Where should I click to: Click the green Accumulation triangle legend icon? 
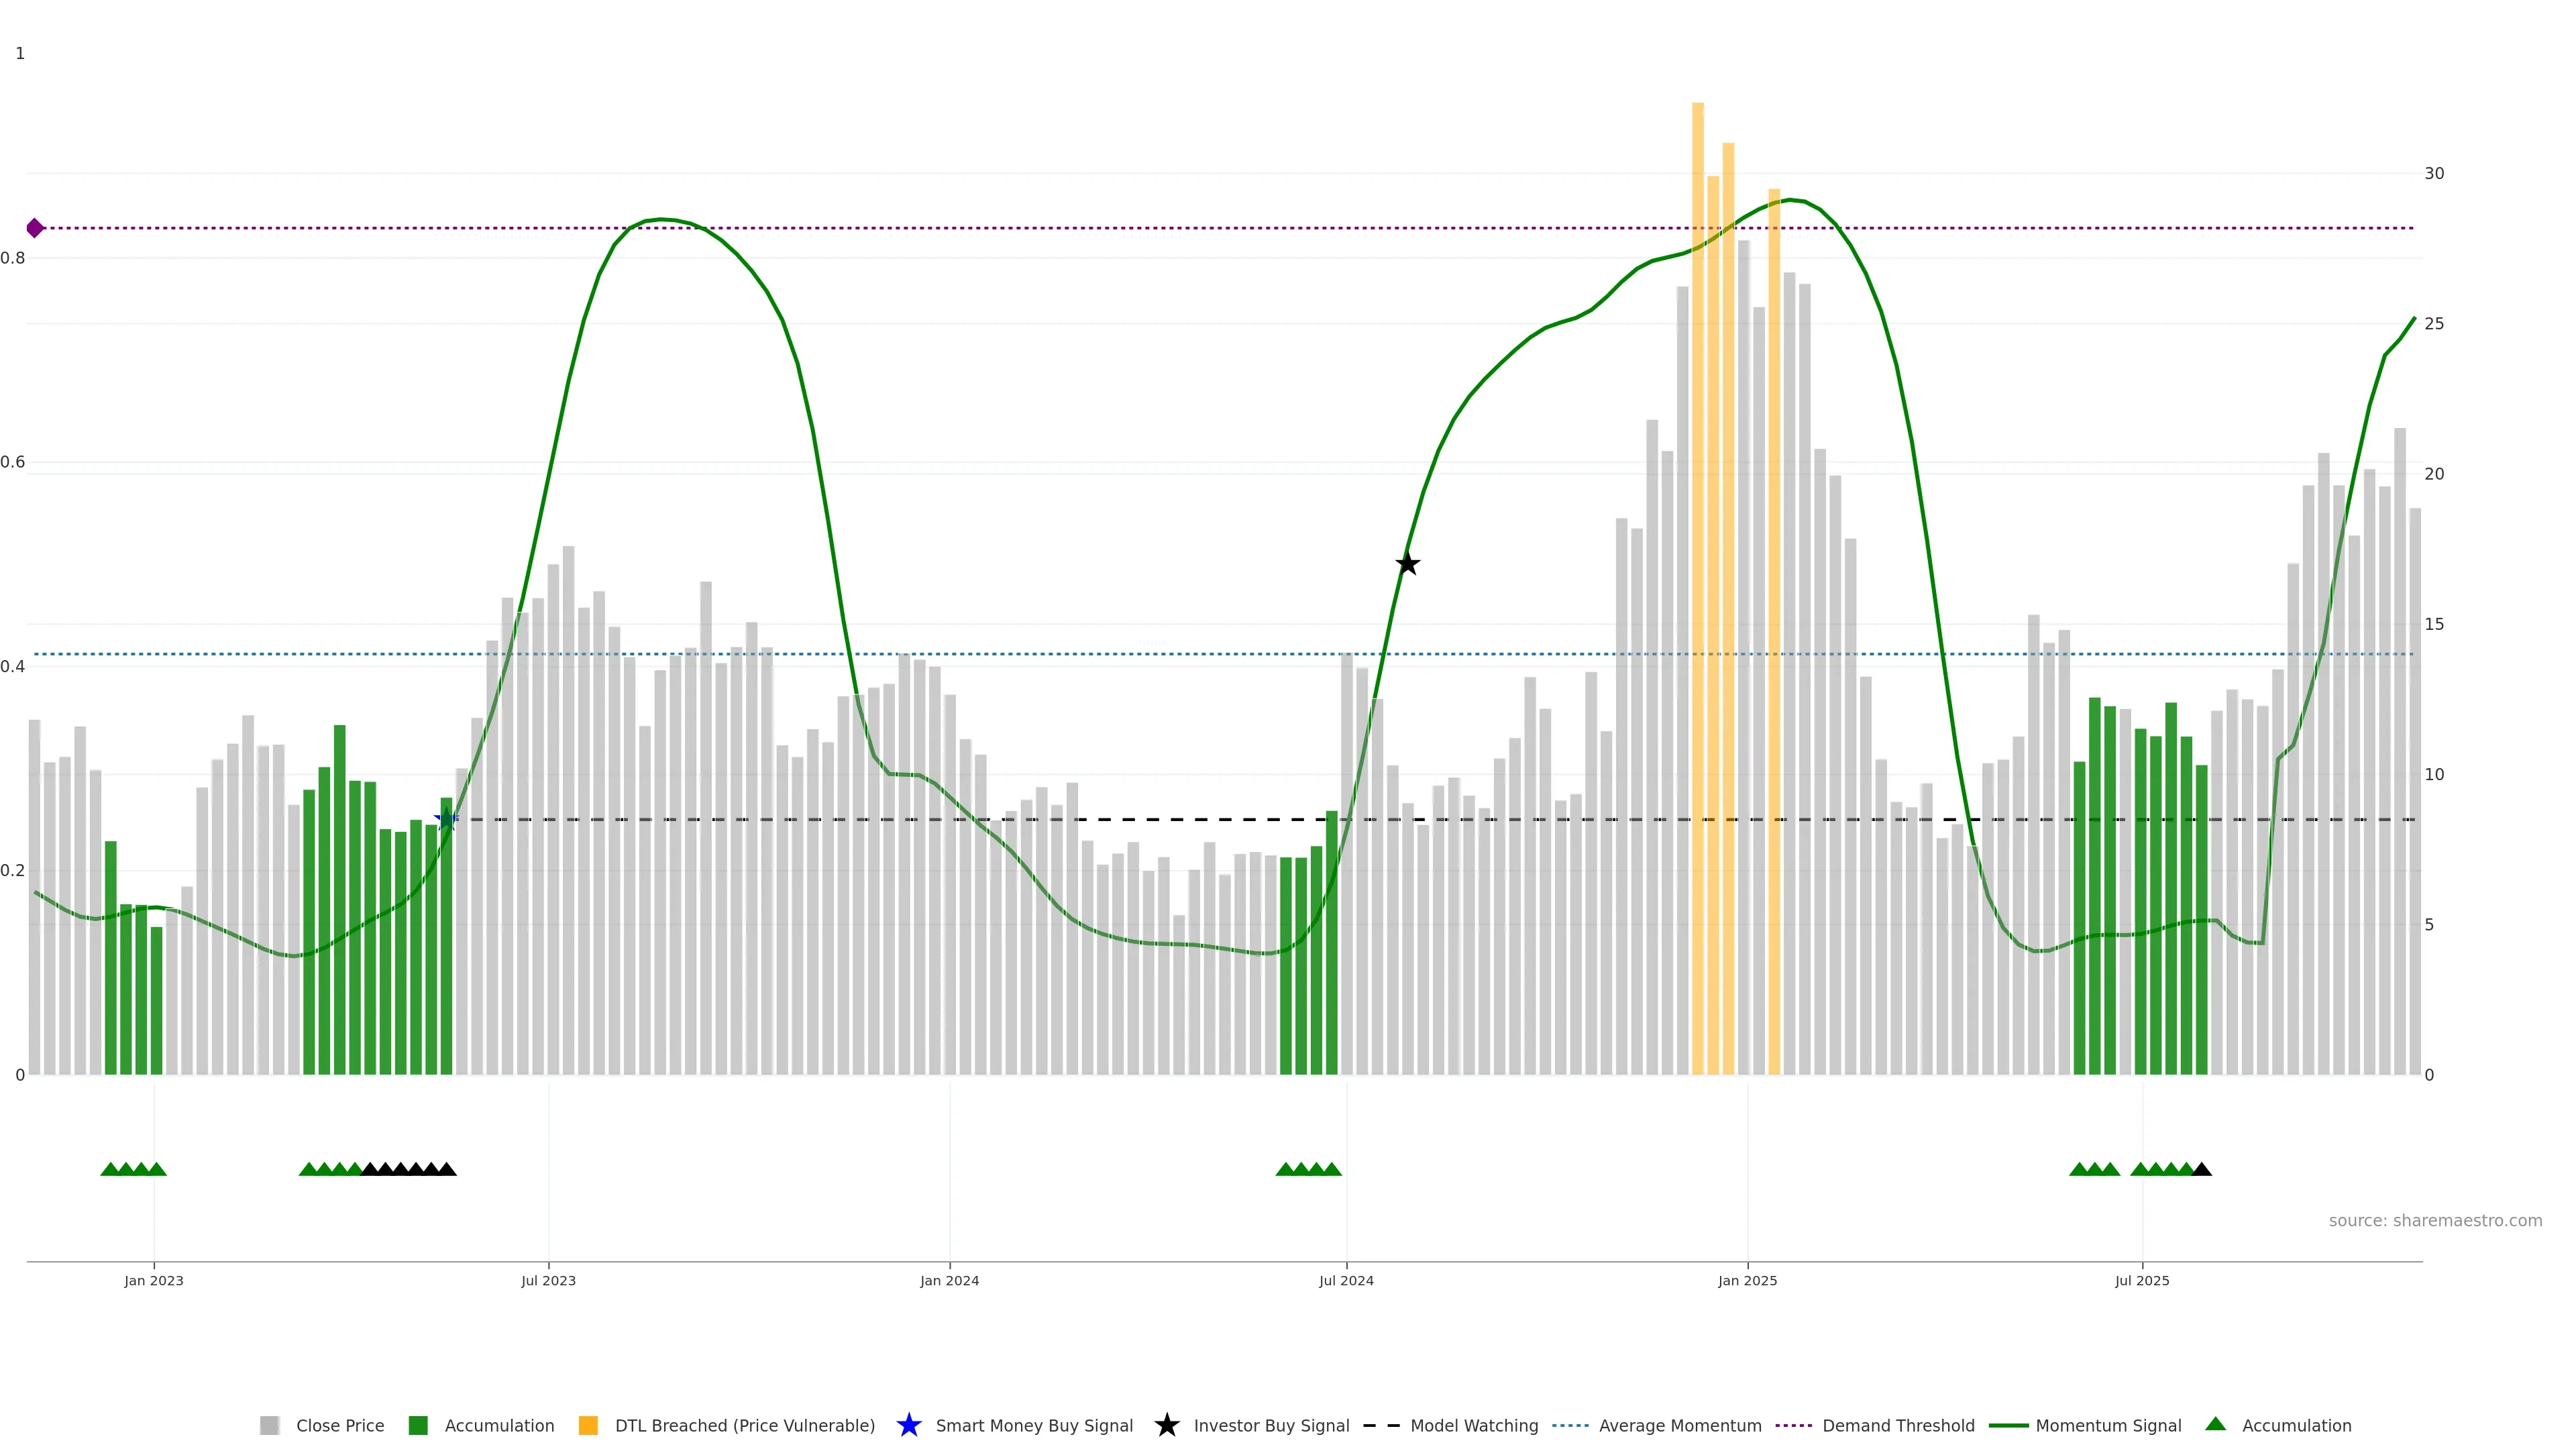2215,1424
